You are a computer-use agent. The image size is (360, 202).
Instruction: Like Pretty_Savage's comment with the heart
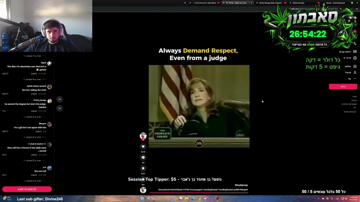coord(4,111)
